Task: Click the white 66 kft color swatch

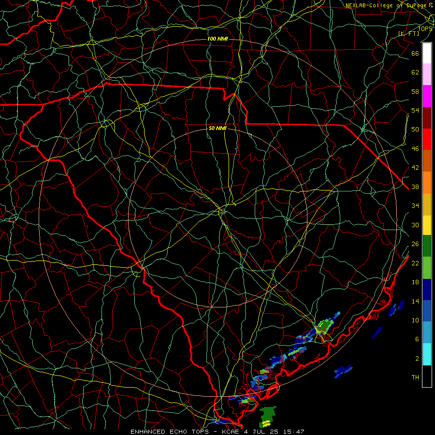Action: tap(427, 54)
